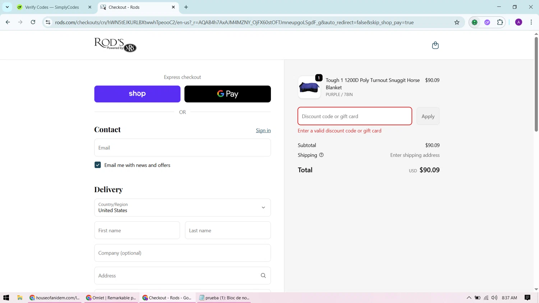Click the Enter shipping address text
This screenshot has width=539, height=303.
(x=415, y=155)
